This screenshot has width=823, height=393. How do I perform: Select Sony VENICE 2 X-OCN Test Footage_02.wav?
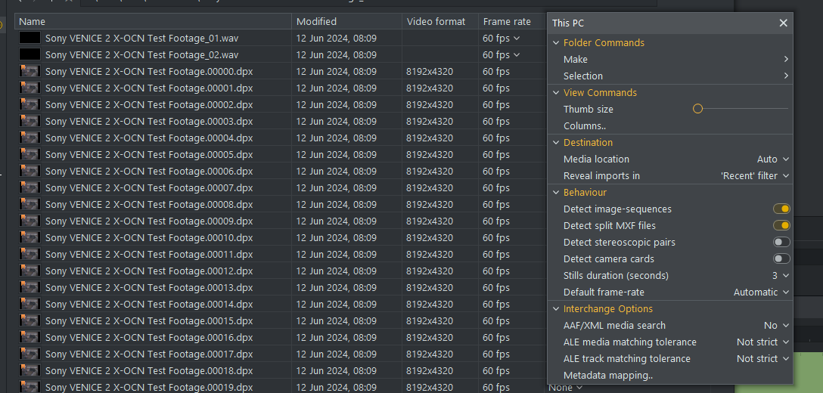[x=141, y=55]
